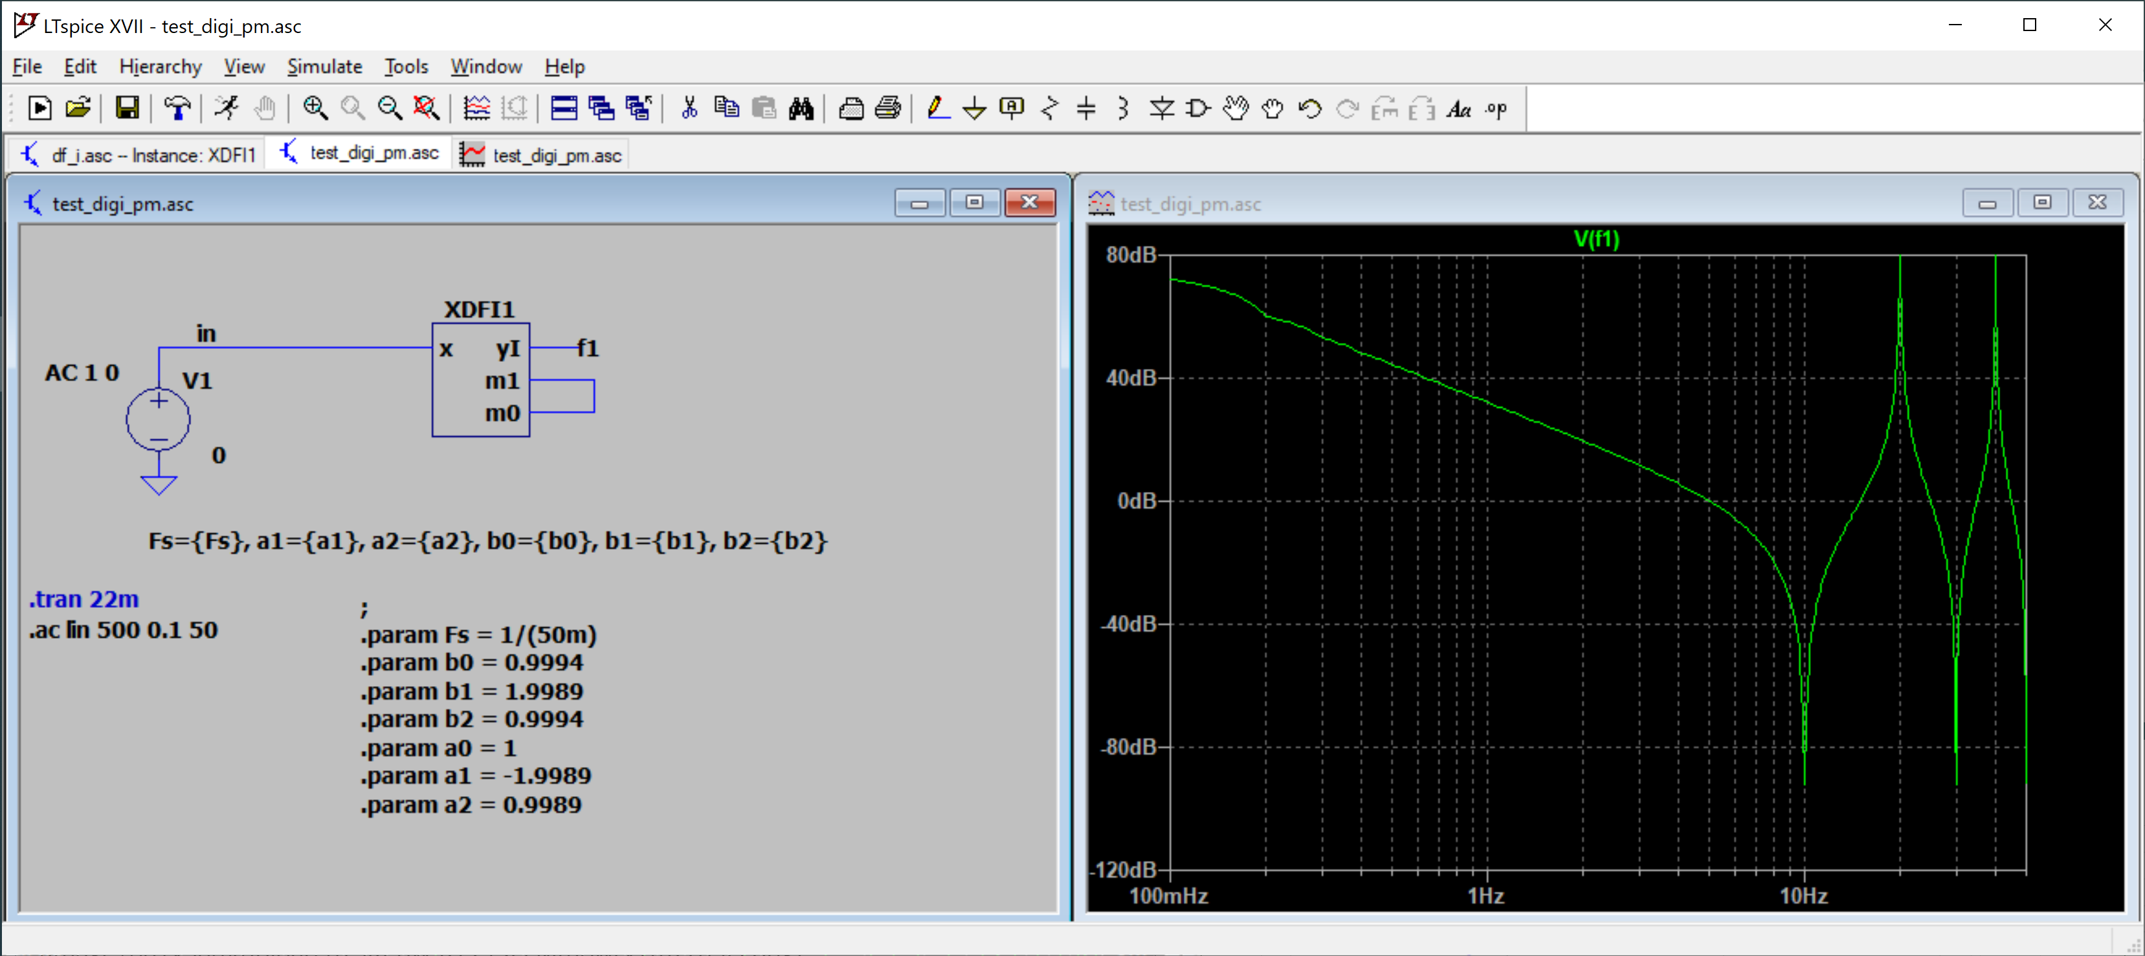The width and height of the screenshot is (2145, 956).
Task: Open the Hierarchy menu
Action: tap(160, 67)
